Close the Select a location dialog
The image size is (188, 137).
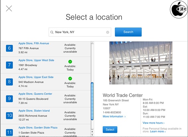click(x=9, y=8)
